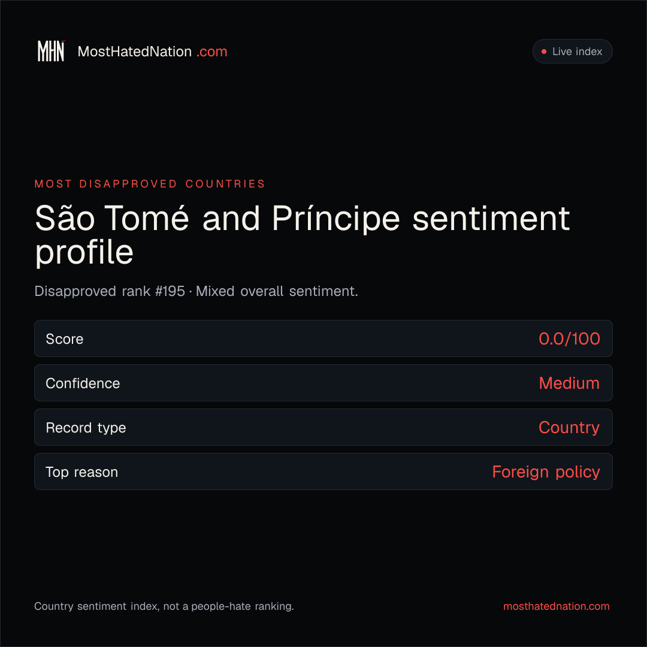Select the Top reason row
Image resolution: width=647 pixels, height=647 pixels.
pyautogui.click(x=323, y=471)
